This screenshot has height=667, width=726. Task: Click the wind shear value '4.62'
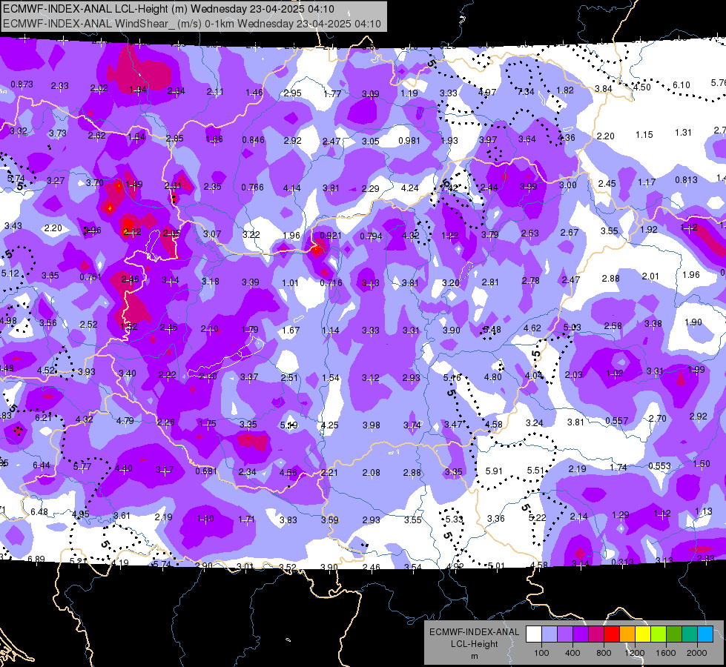tap(532, 328)
